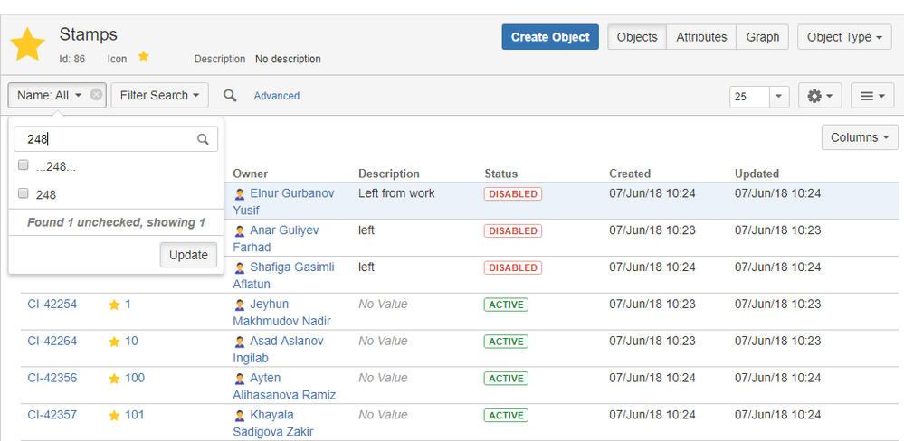This screenshot has height=441, width=904.
Task: Open owner Khayala Sadigova Zakir link
Action: coord(274,423)
